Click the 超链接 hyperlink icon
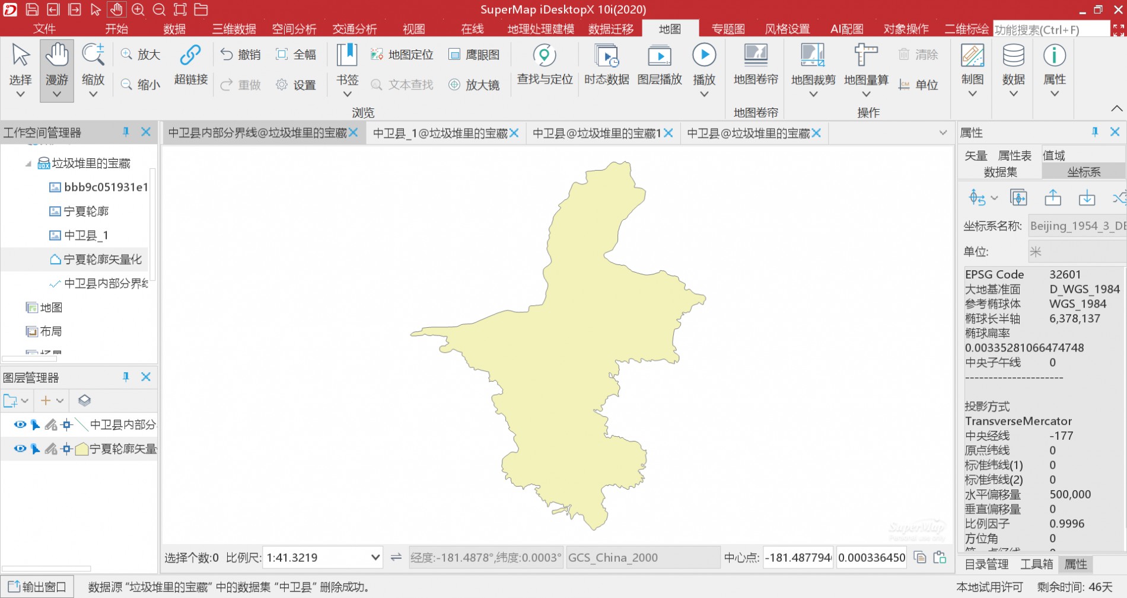The height and width of the screenshot is (598, 1127). pyautogui.click(x=190, y=56)
